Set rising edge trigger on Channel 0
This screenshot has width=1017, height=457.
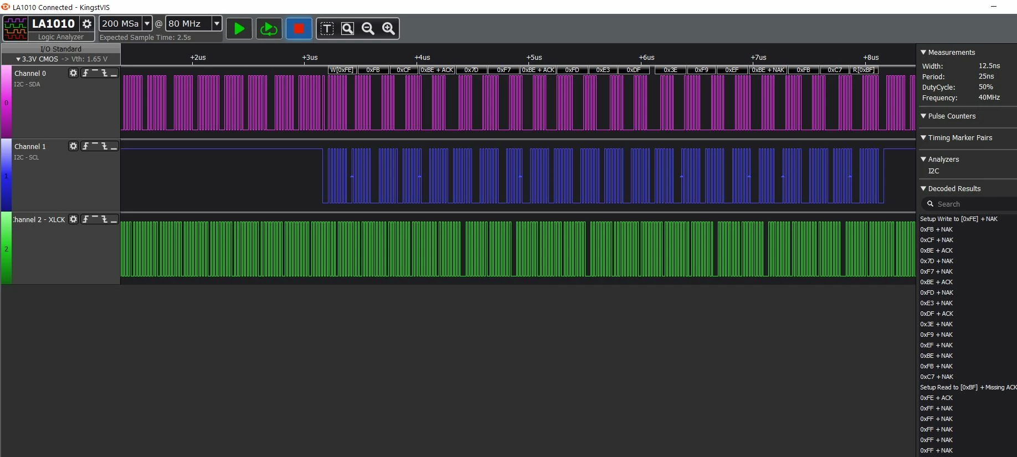pyautogui.click(x=85, y=73)
